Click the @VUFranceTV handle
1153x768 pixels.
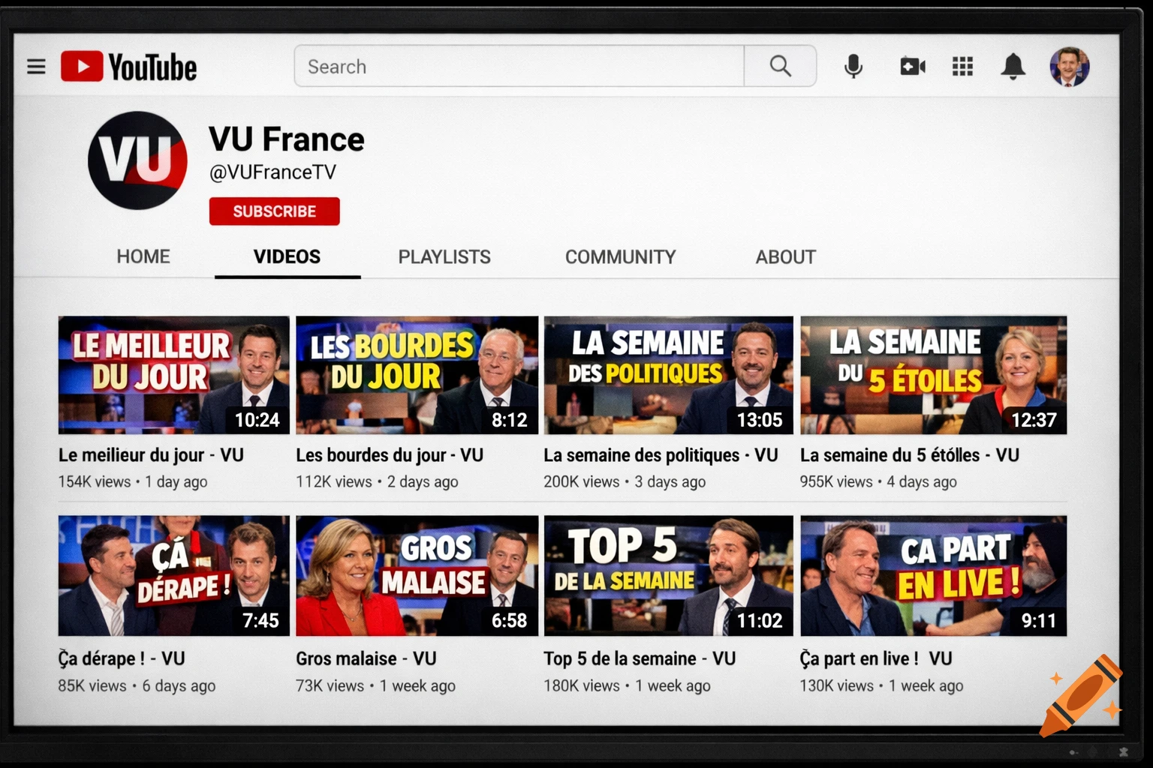point(272,172)
